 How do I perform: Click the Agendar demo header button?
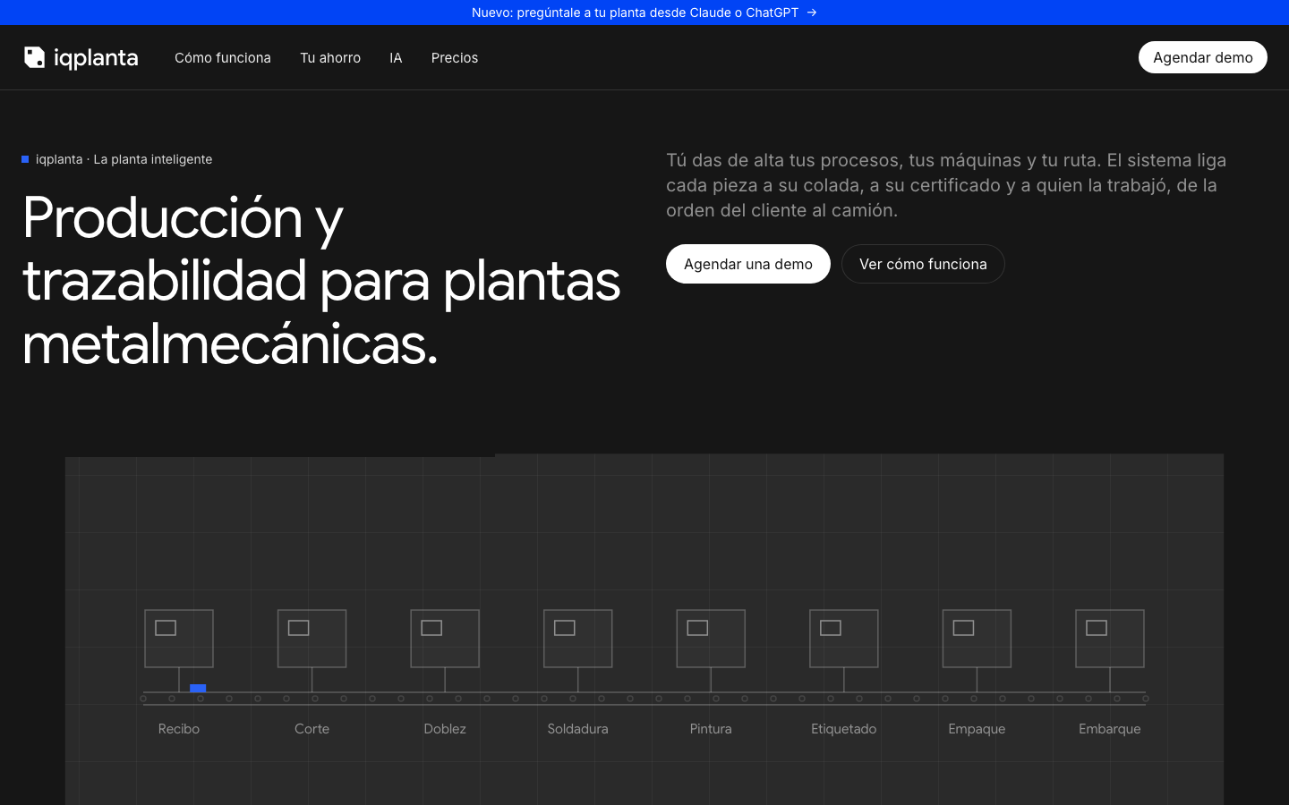[x=1203, y=57]
